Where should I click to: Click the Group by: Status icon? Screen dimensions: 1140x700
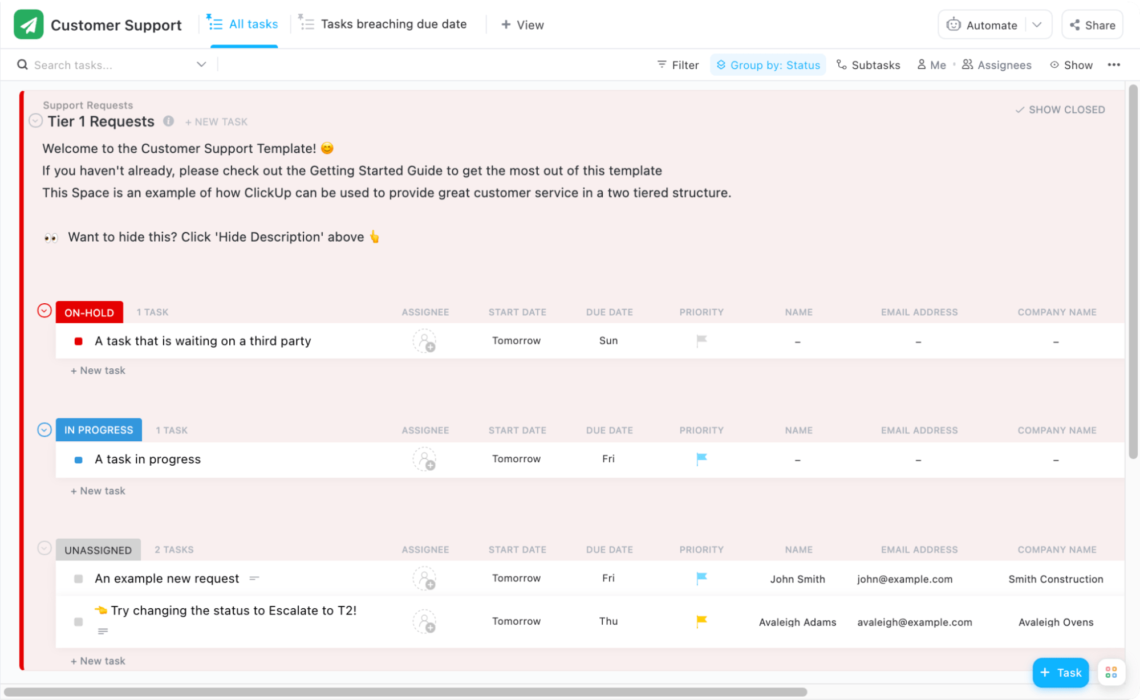coord(721,64)
